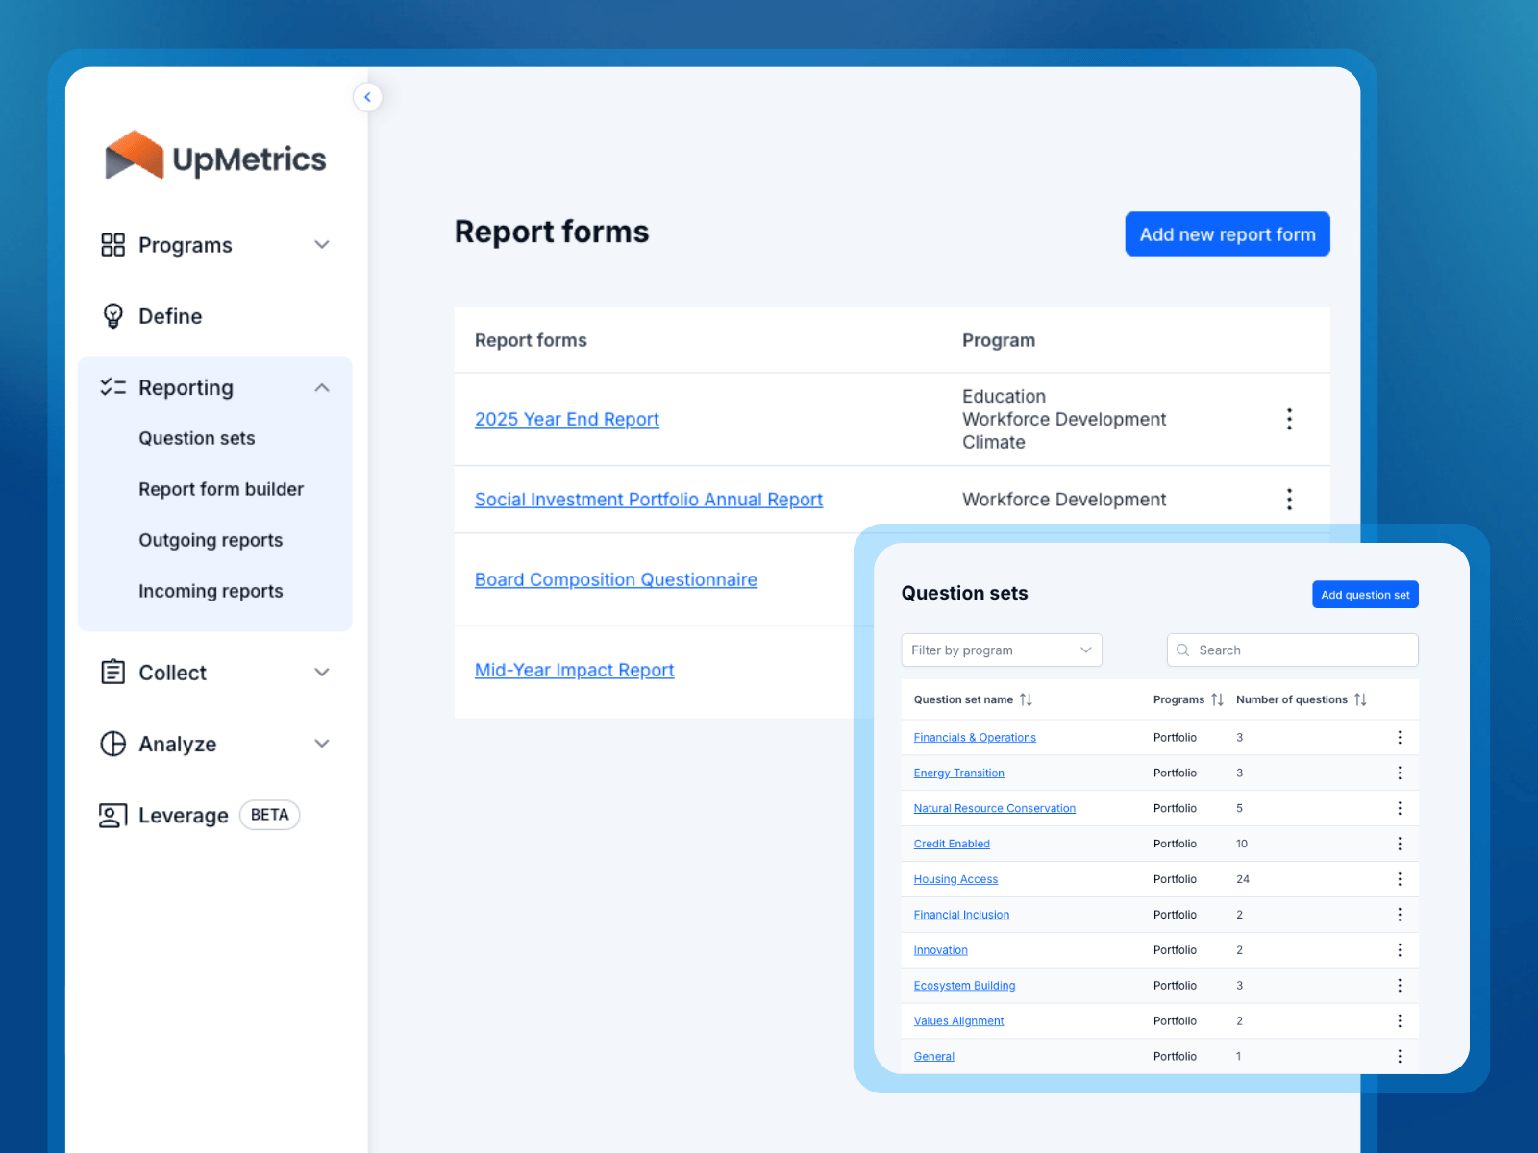This screenshot has height=1153, width=1538.
Task: Click the Add question set button
Action: [x=1364, y=595]
